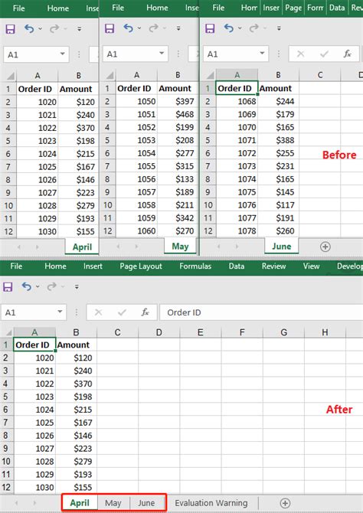This screenshot has width=363, height=513.
Task: Save the June workbook via the save icon
Action: click(210, 28)
